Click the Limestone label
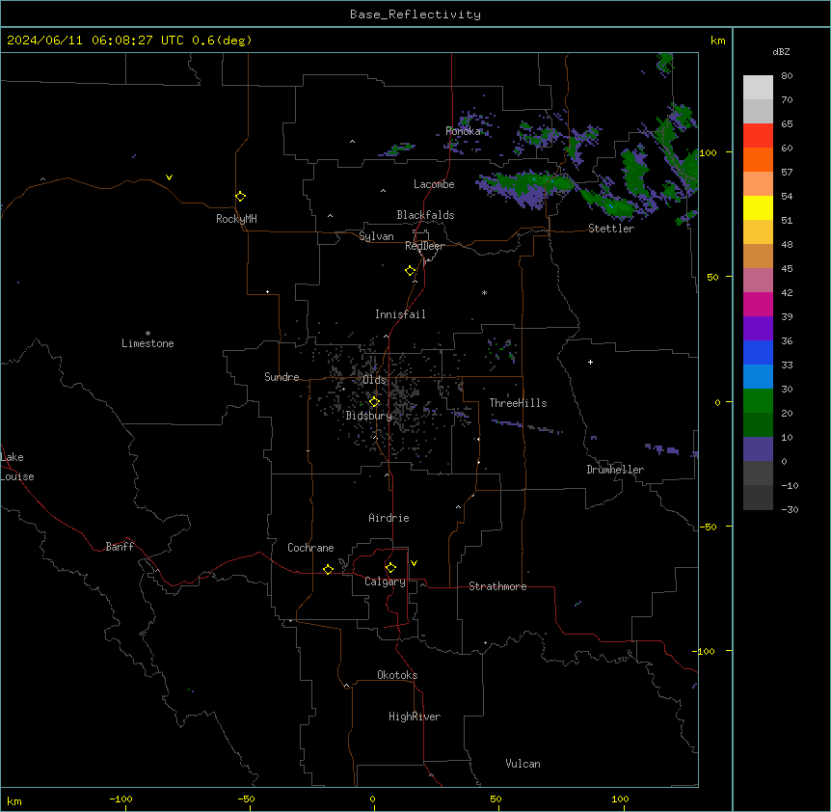The height and width of the screenshot is (812, 831). coord(147,343)
